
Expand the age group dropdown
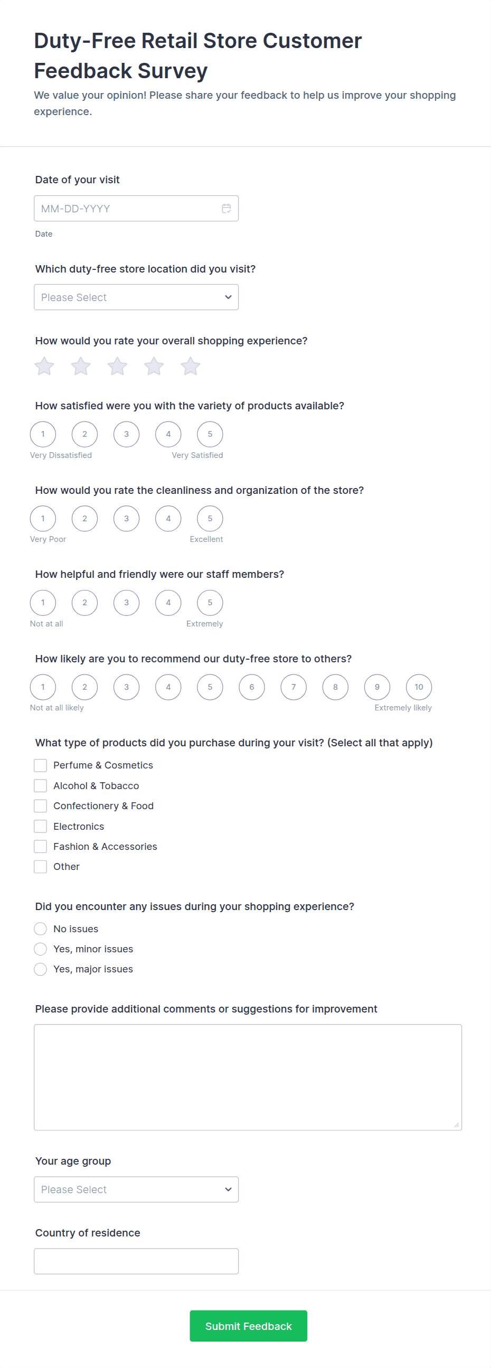tap(136, 1189)
